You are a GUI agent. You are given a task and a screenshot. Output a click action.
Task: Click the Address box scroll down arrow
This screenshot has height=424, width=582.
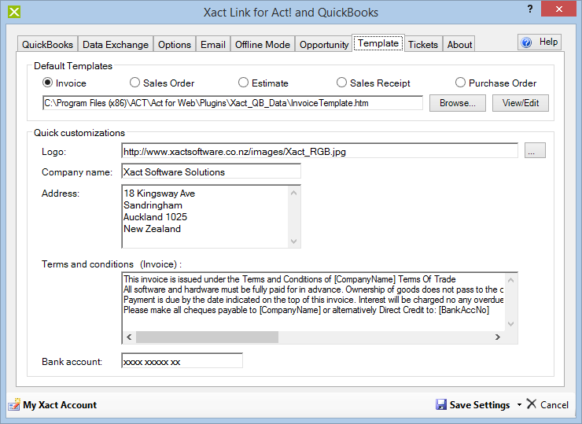[293, 241]
